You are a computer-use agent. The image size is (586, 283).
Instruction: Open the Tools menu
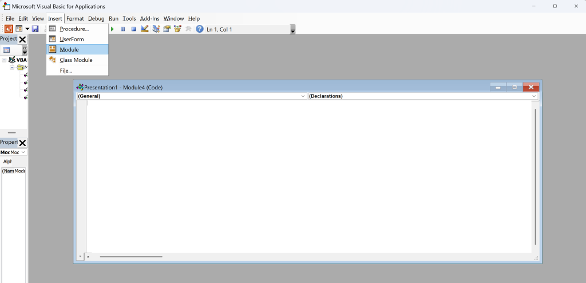click(129, 18)
